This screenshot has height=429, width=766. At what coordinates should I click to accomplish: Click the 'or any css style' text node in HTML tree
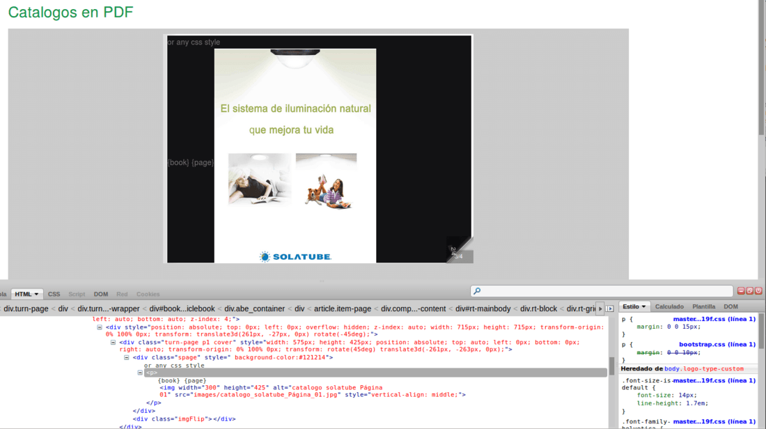pyautogui.click(x=174, y=366)
